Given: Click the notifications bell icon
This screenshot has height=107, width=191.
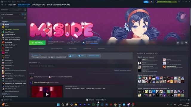Looking at the screenshot, I should 152,2.
